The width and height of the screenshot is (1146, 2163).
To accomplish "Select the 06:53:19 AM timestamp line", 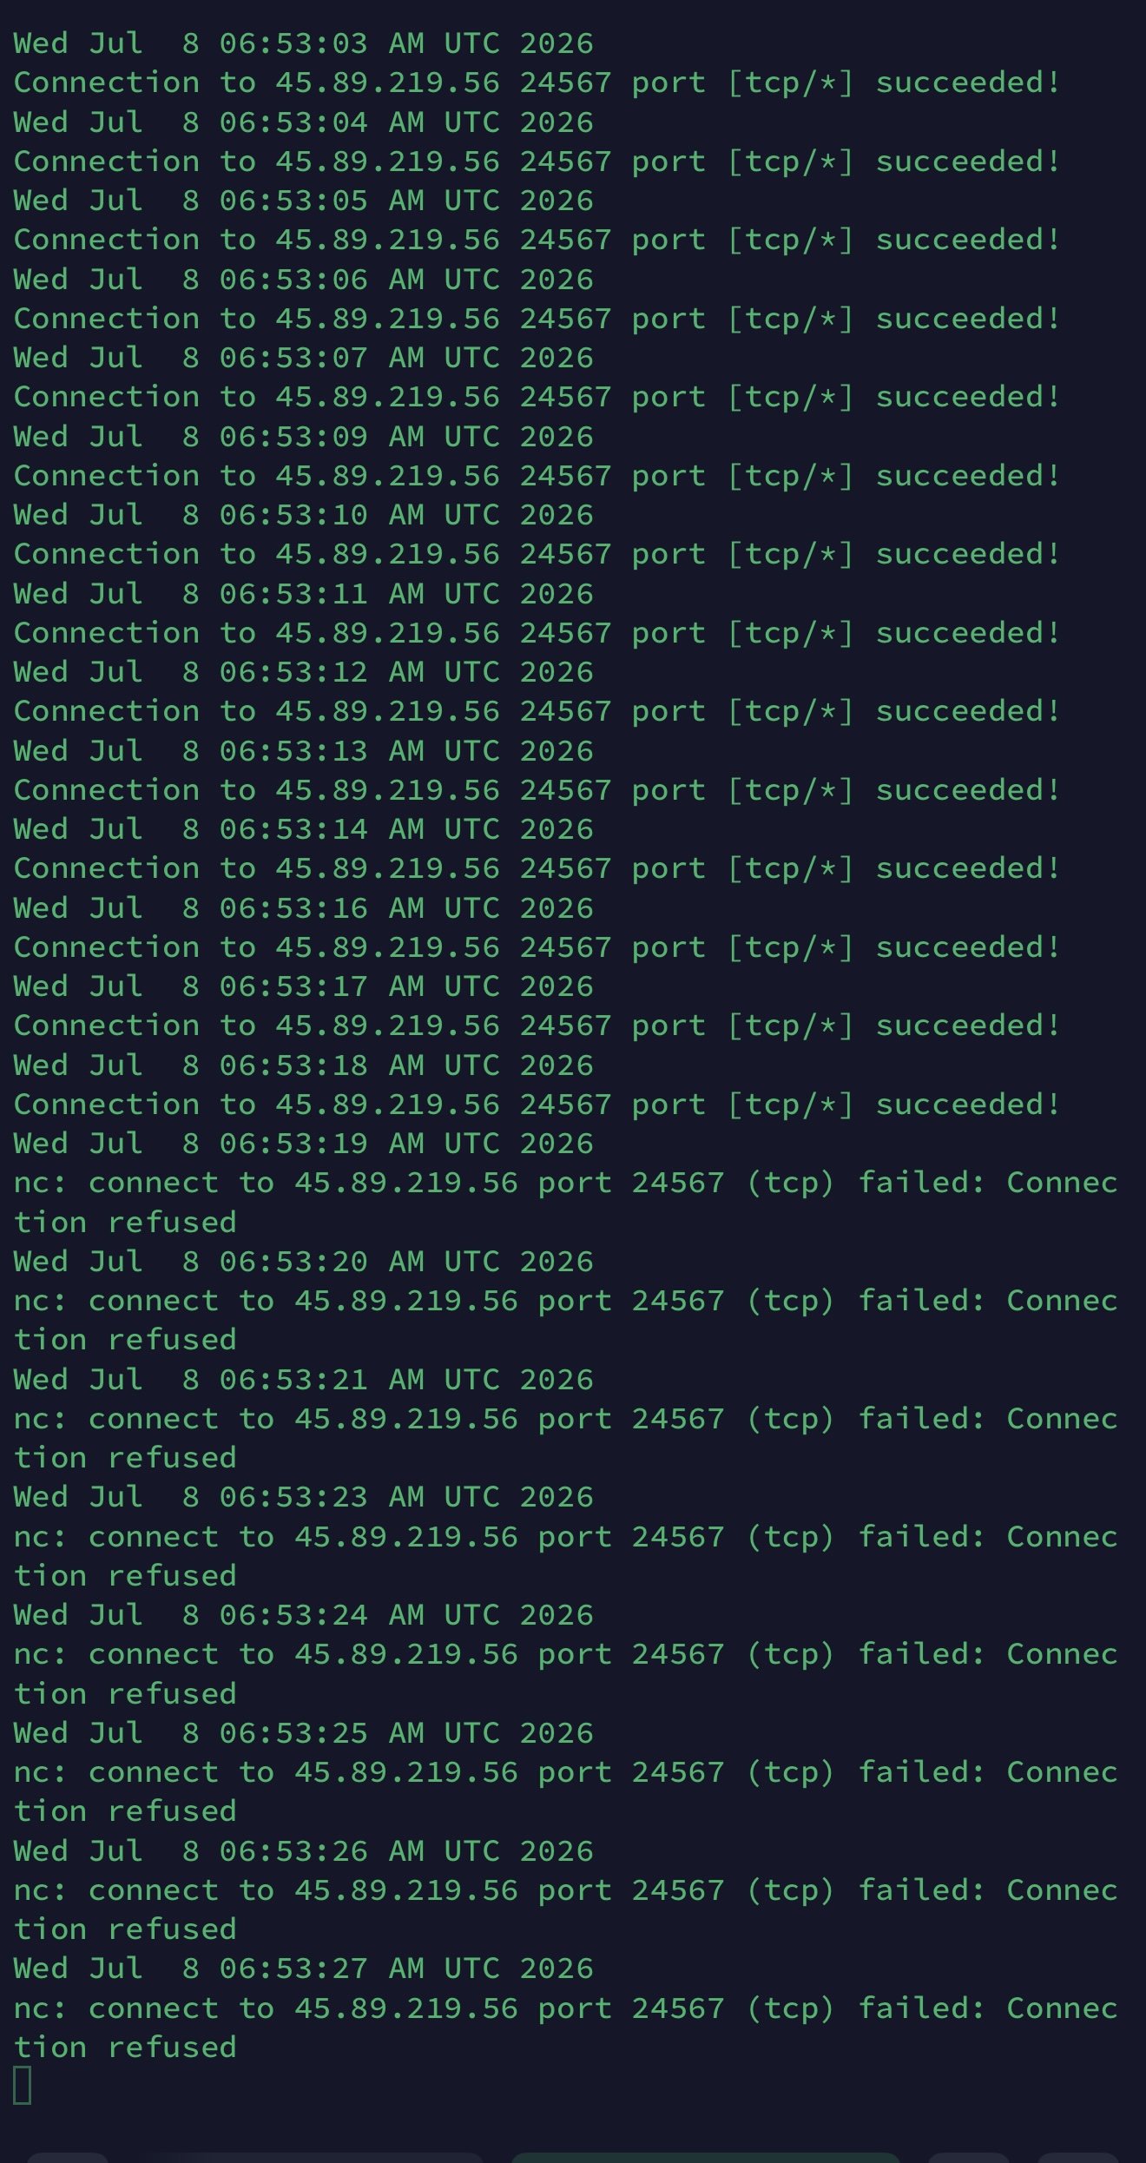I will tap(304, 1143).
